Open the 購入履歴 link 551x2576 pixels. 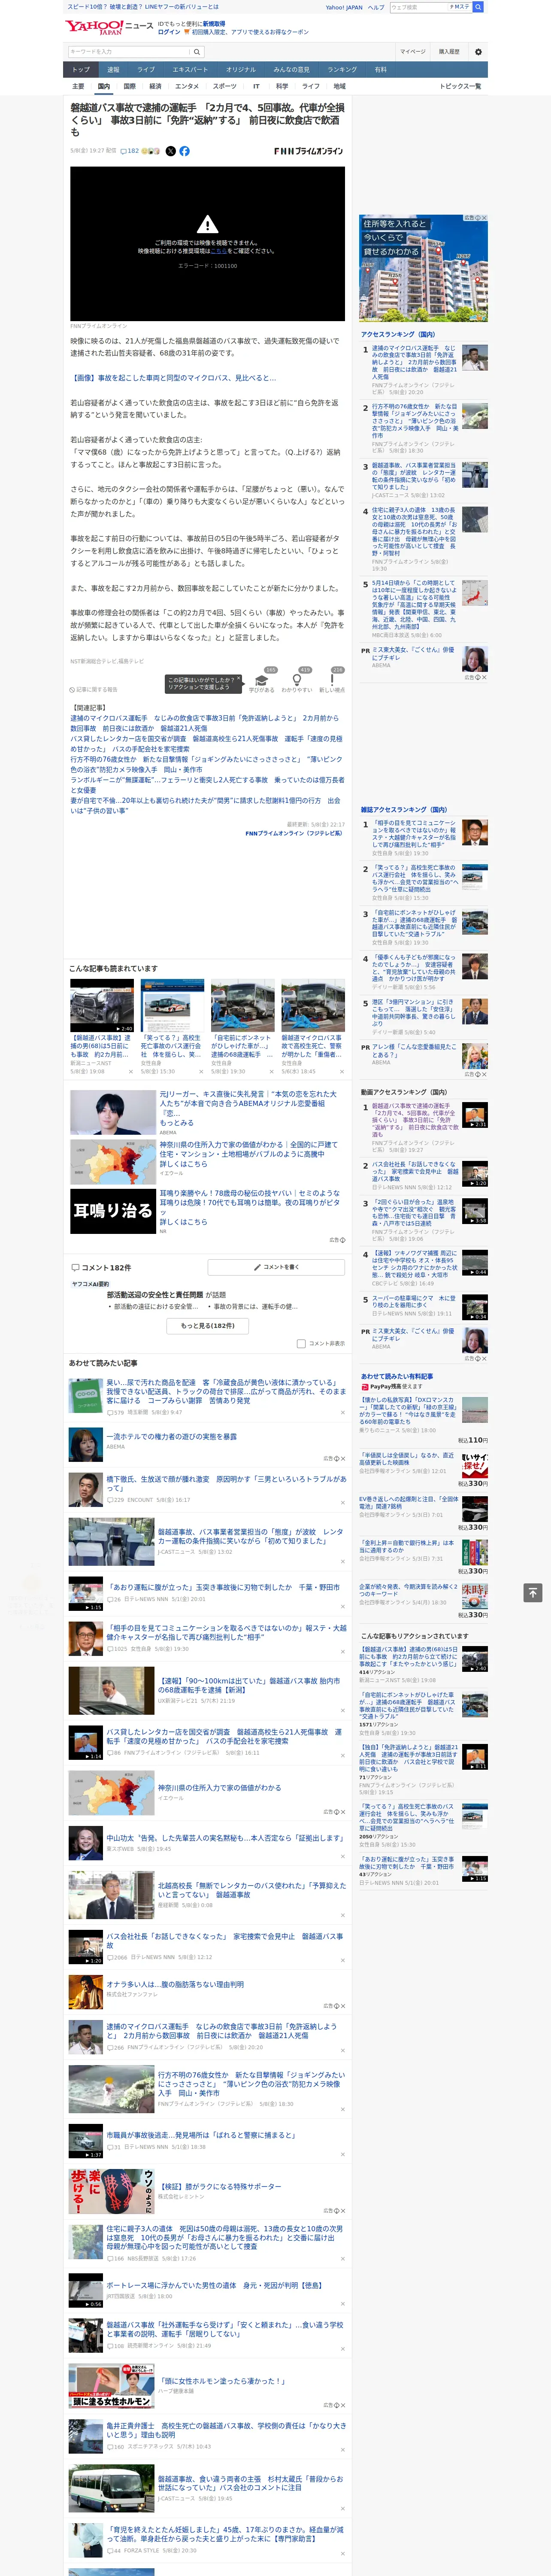tap(449, 52)
